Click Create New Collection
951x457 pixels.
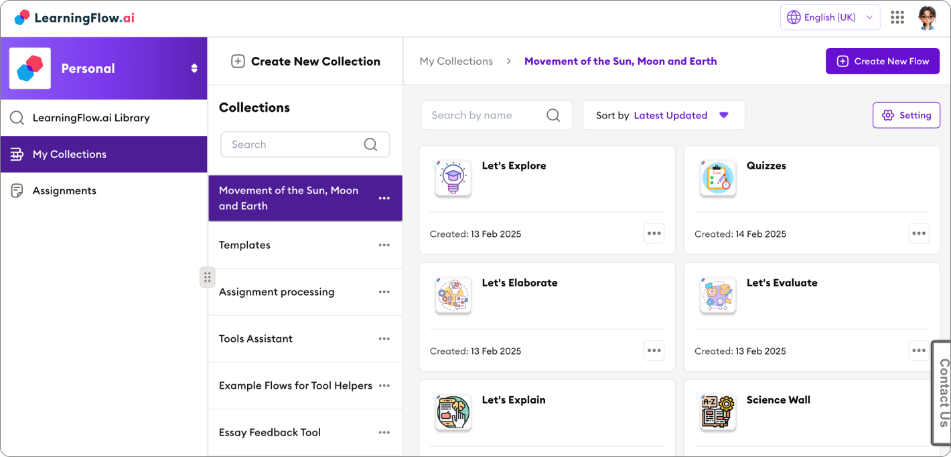click(x=305, y=61)
